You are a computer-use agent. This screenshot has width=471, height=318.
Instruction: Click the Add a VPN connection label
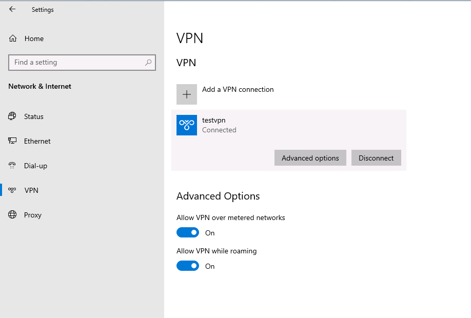(238, 89)
